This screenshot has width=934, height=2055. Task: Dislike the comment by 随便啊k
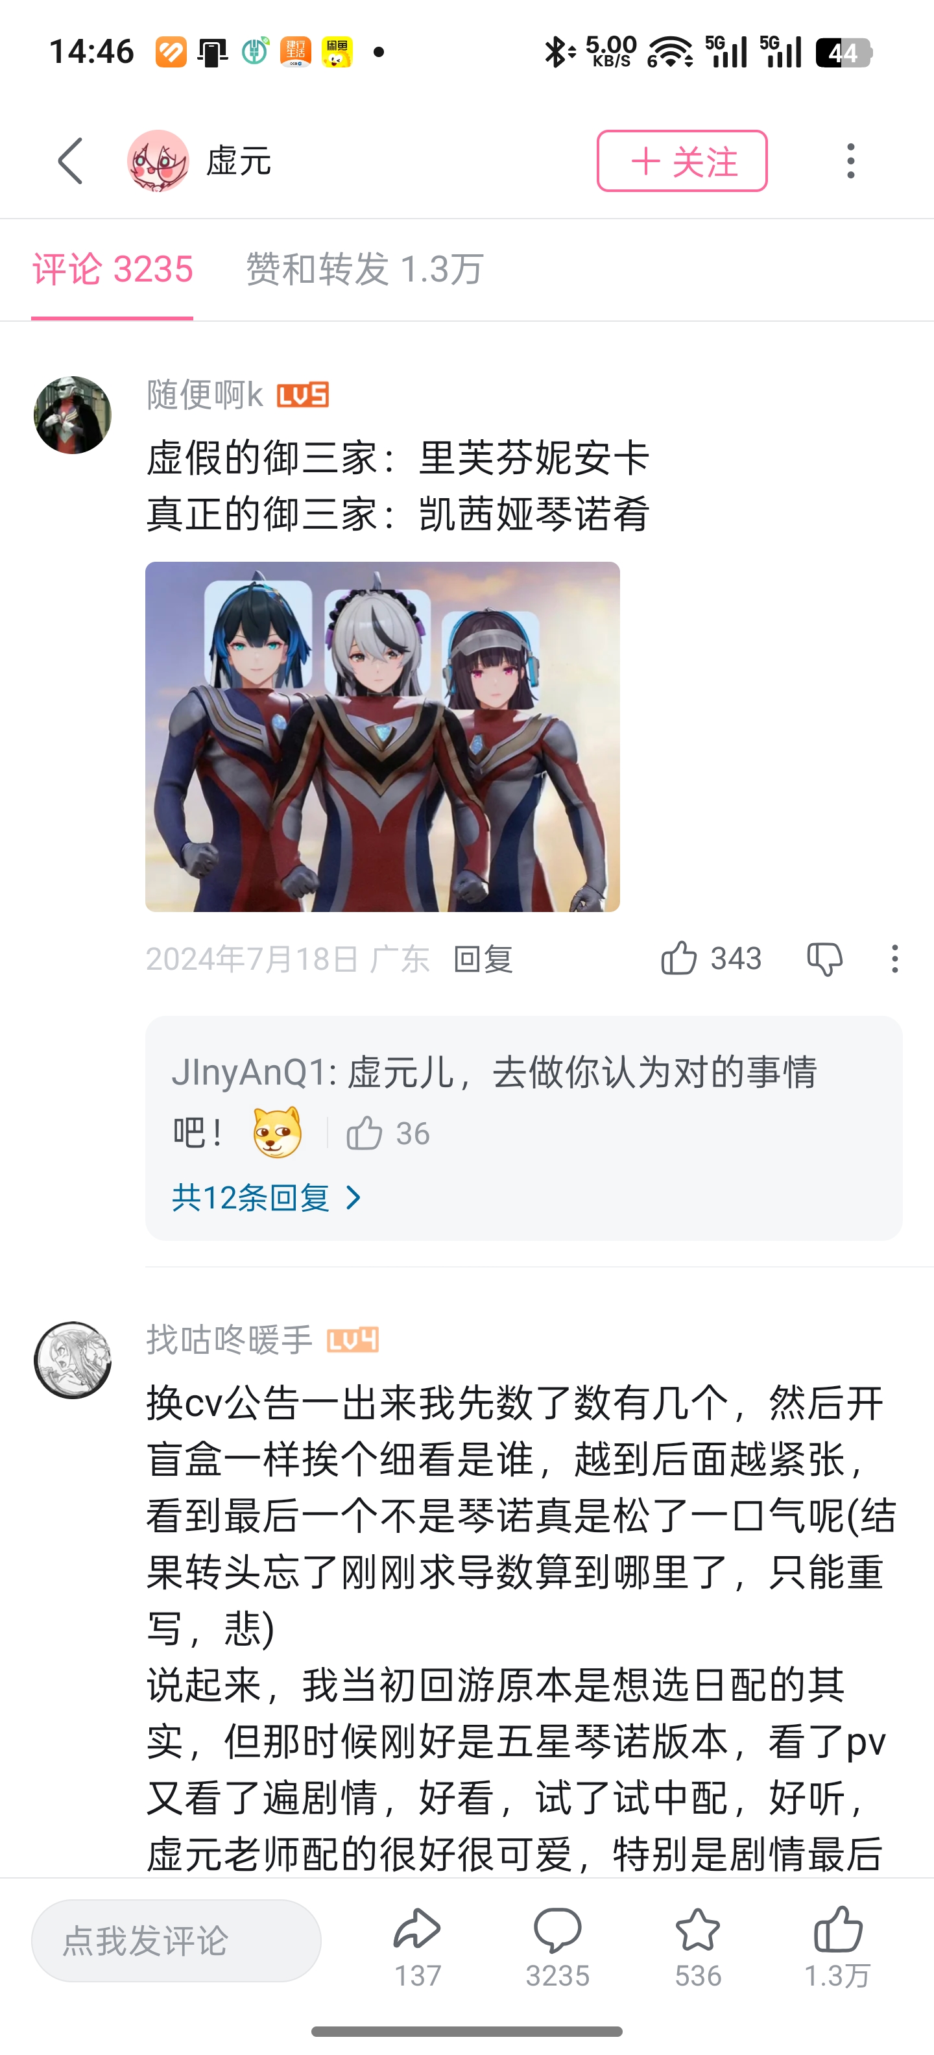coord(824,959)
